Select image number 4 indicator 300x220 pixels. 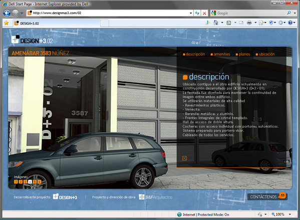coord(30,182)
